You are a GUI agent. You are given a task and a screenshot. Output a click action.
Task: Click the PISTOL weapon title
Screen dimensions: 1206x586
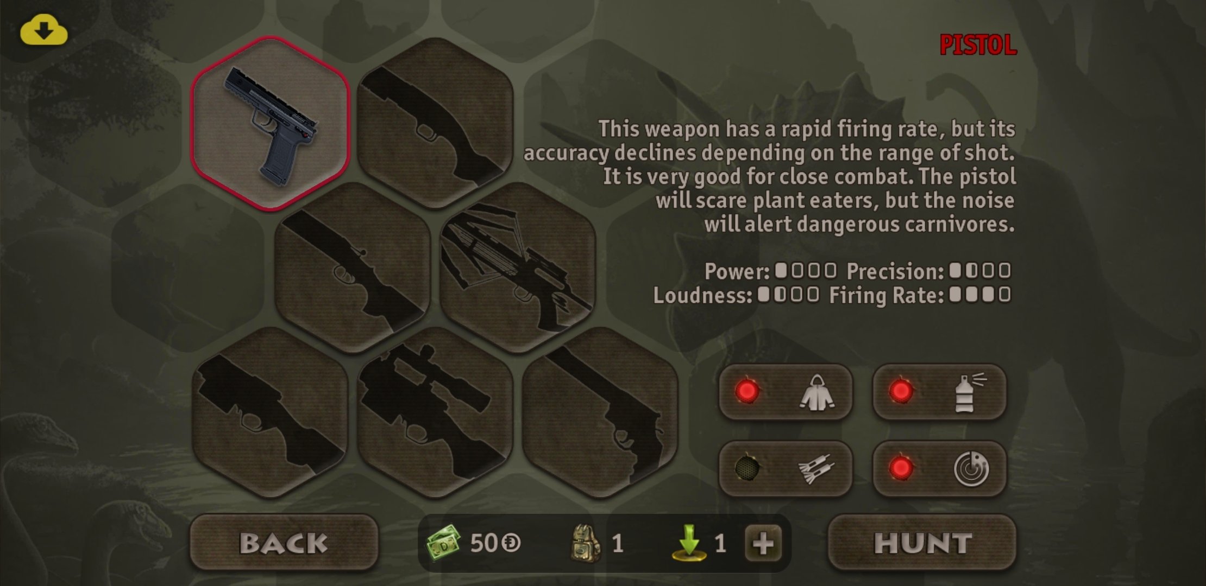pyautogui.click(x=978, y=45)
